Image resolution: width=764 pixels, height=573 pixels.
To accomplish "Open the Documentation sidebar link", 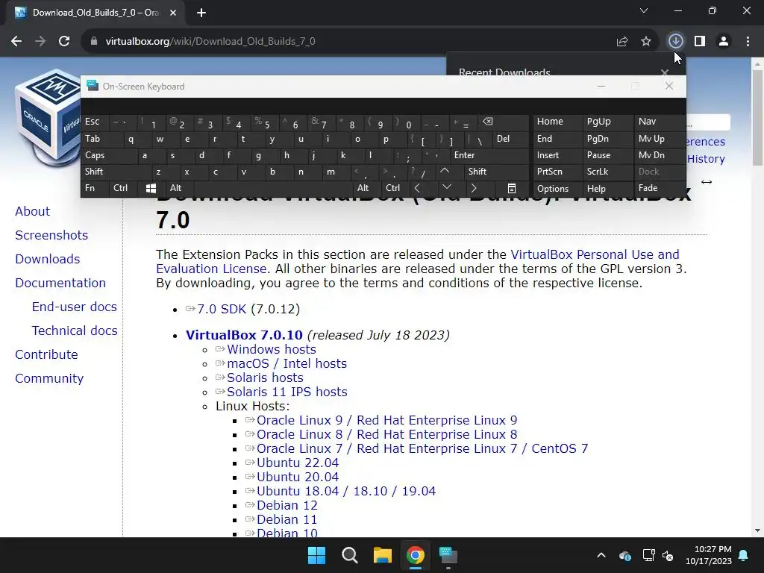I will [60, 283].
